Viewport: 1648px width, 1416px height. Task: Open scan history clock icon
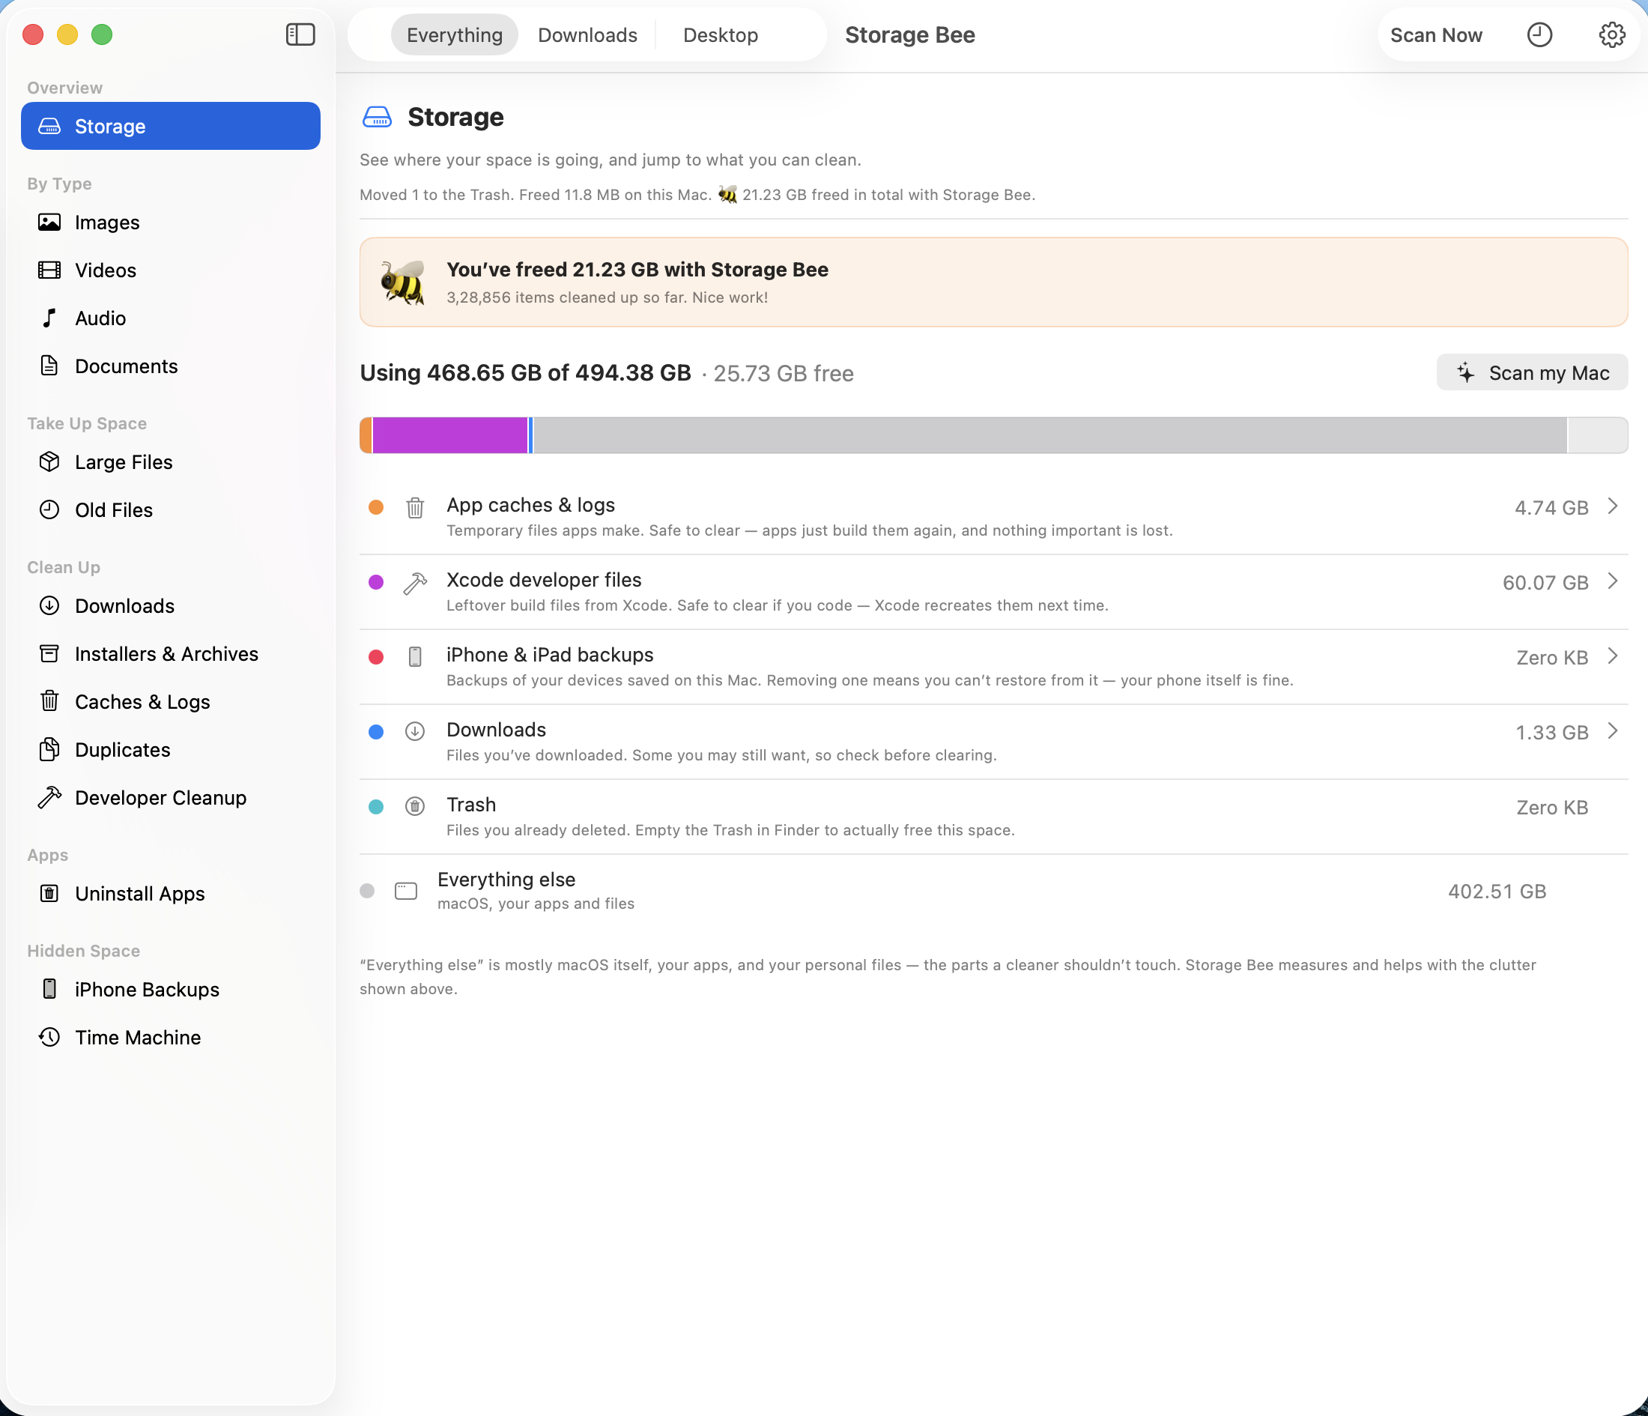point(1539,35)
